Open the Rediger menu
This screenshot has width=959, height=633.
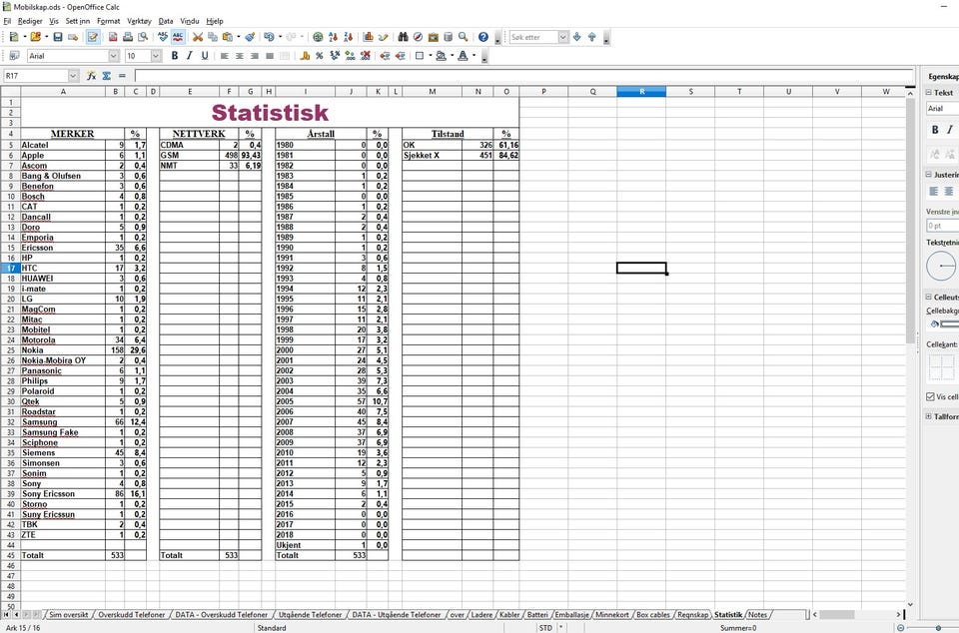(x=30, y=21)
